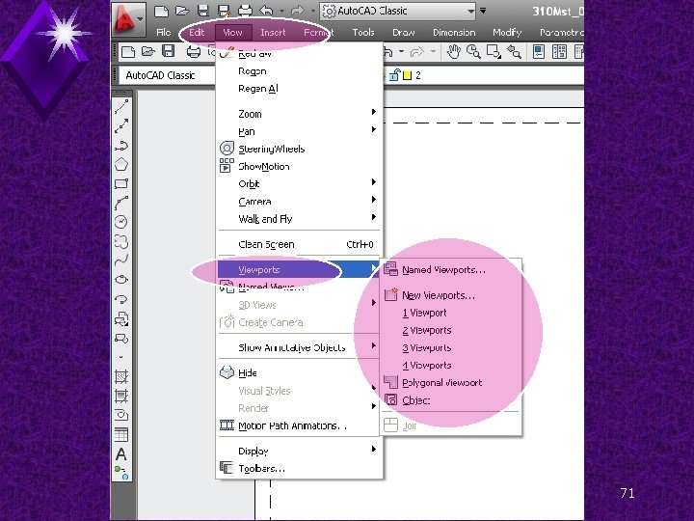Select the Table tool in Draw toolbar
This screenshot has width=694, height=521.
coord(121,434)
